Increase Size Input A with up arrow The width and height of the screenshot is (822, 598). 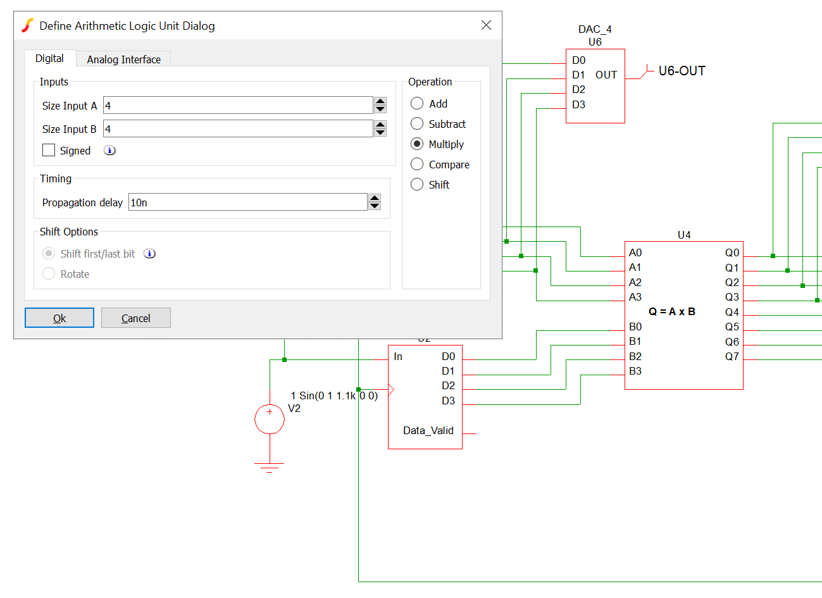tap(380, 101)
